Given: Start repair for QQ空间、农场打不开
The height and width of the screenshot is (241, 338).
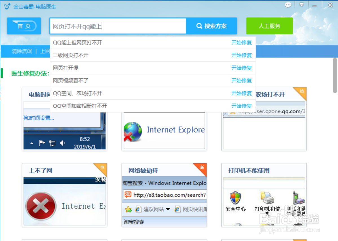Looking at the screenshot, I should pos(241,93).
